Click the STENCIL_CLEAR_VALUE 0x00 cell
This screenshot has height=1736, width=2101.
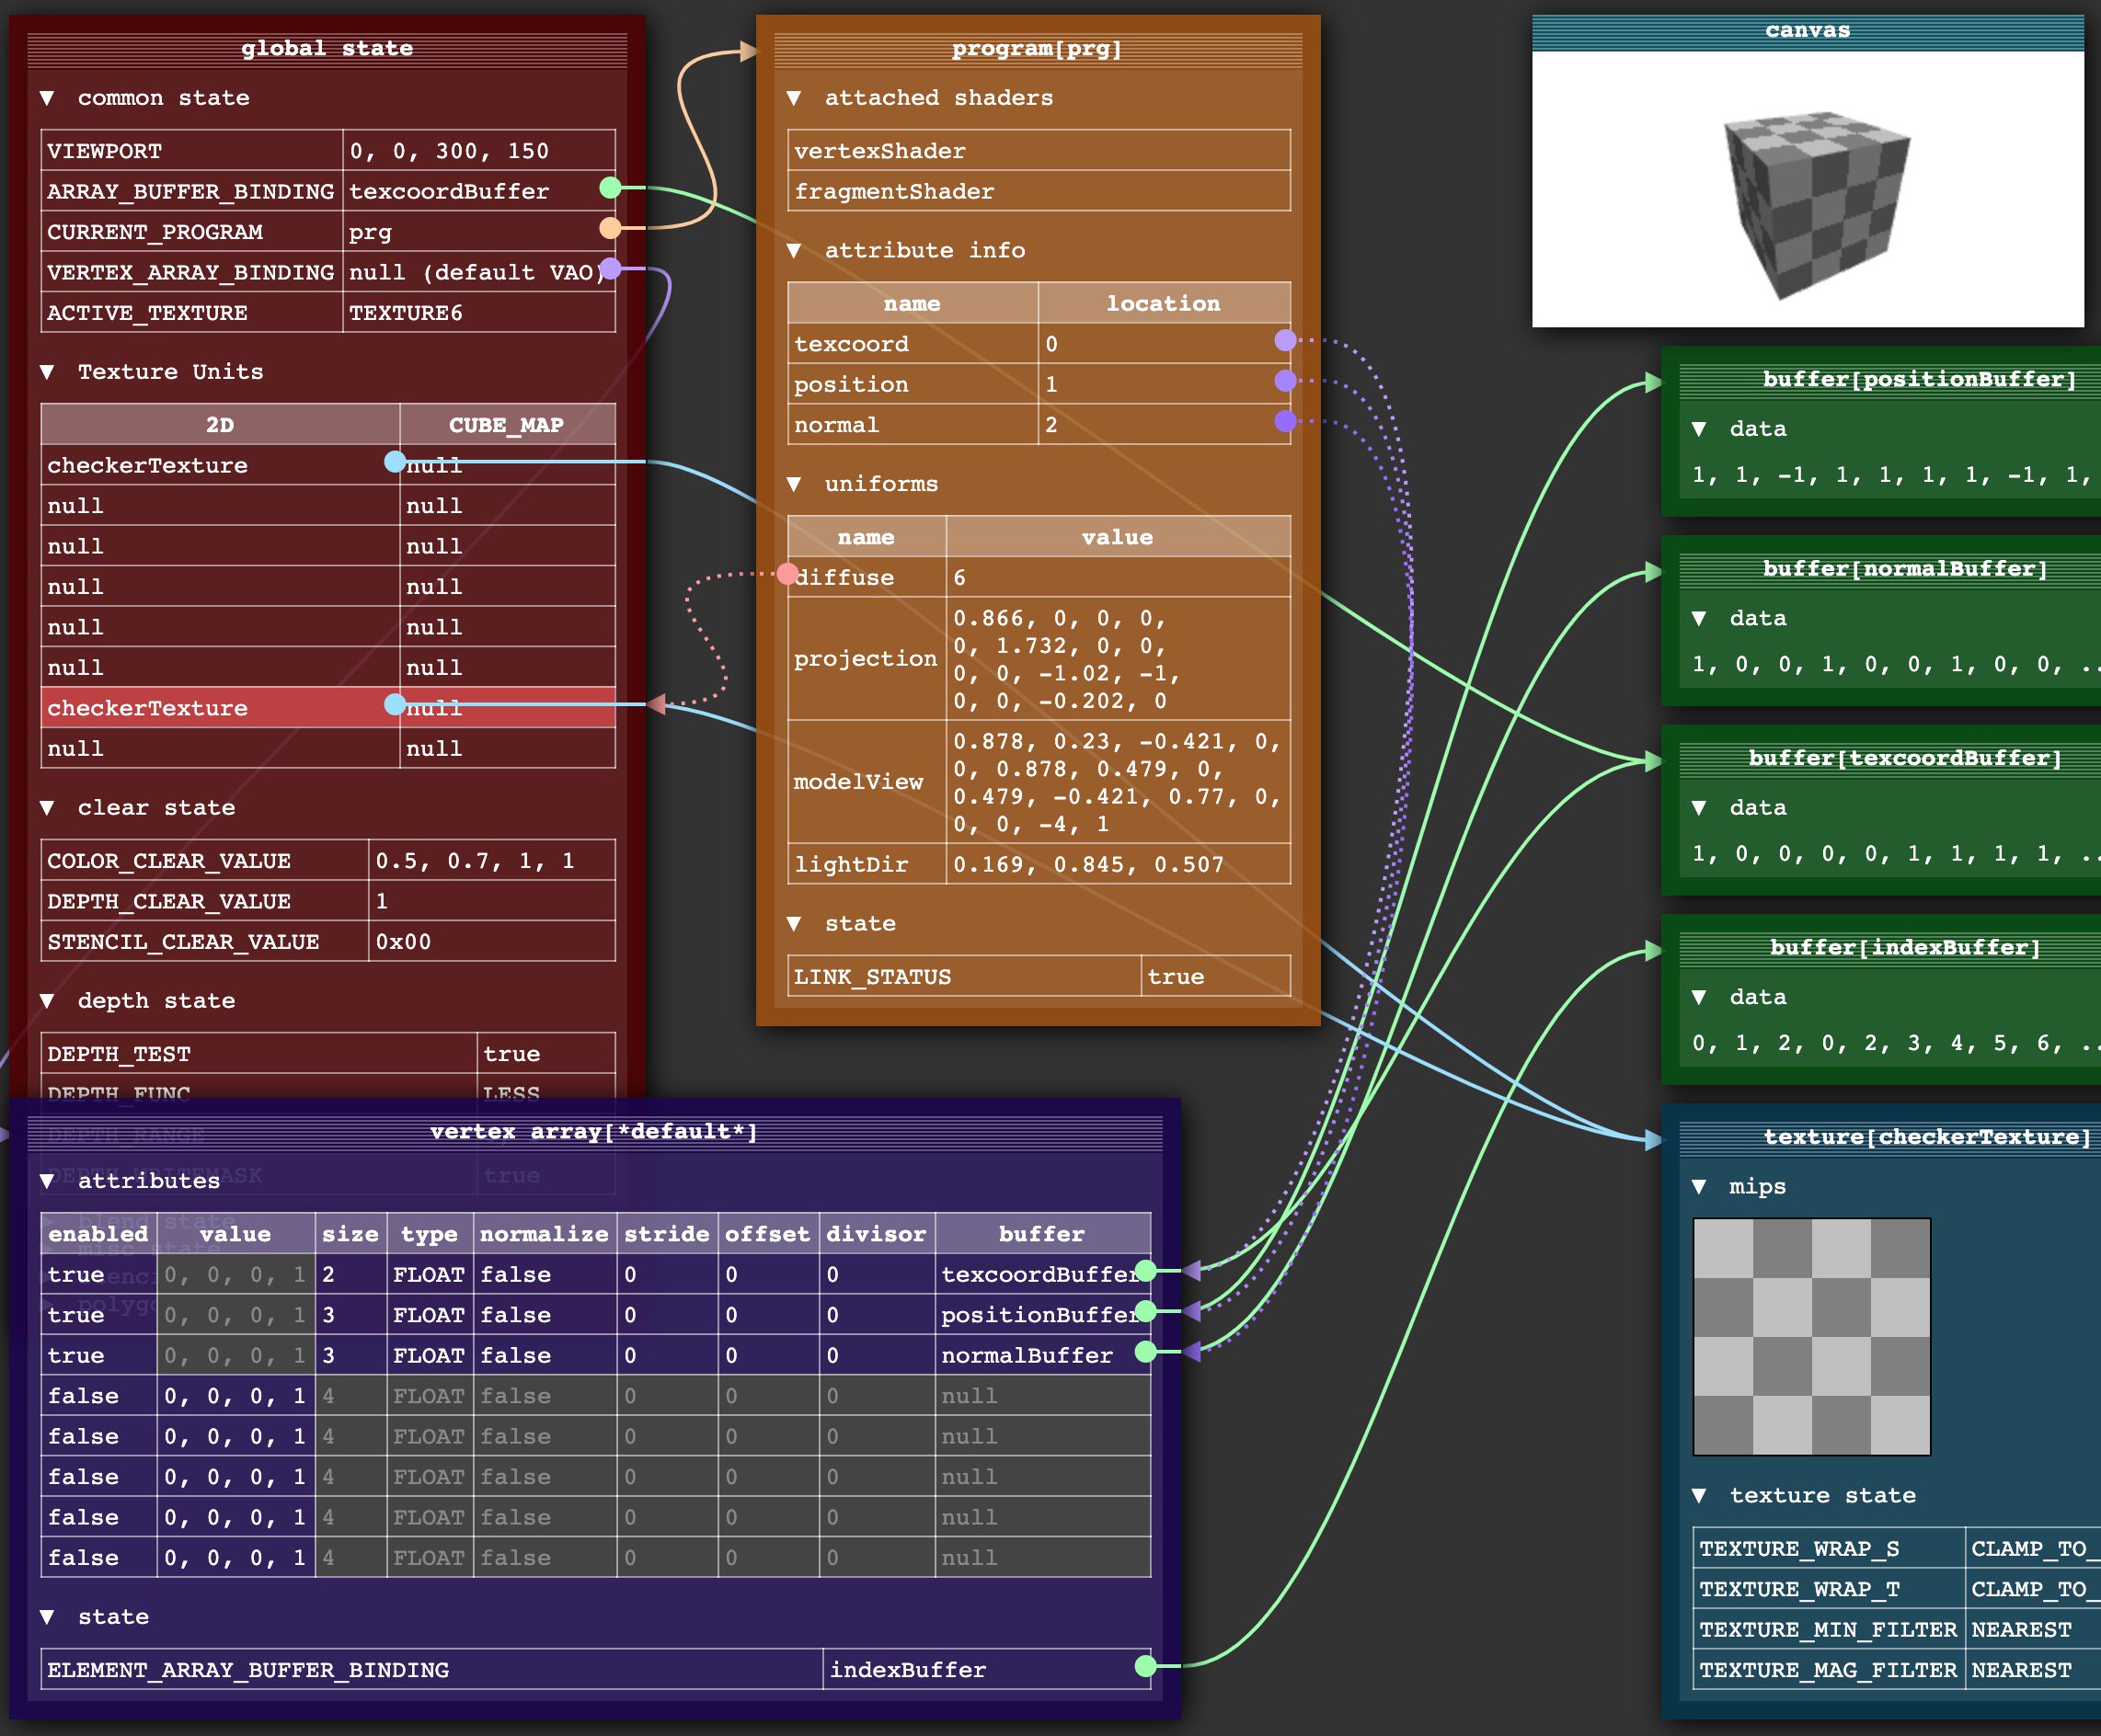(x=491, y=942)
